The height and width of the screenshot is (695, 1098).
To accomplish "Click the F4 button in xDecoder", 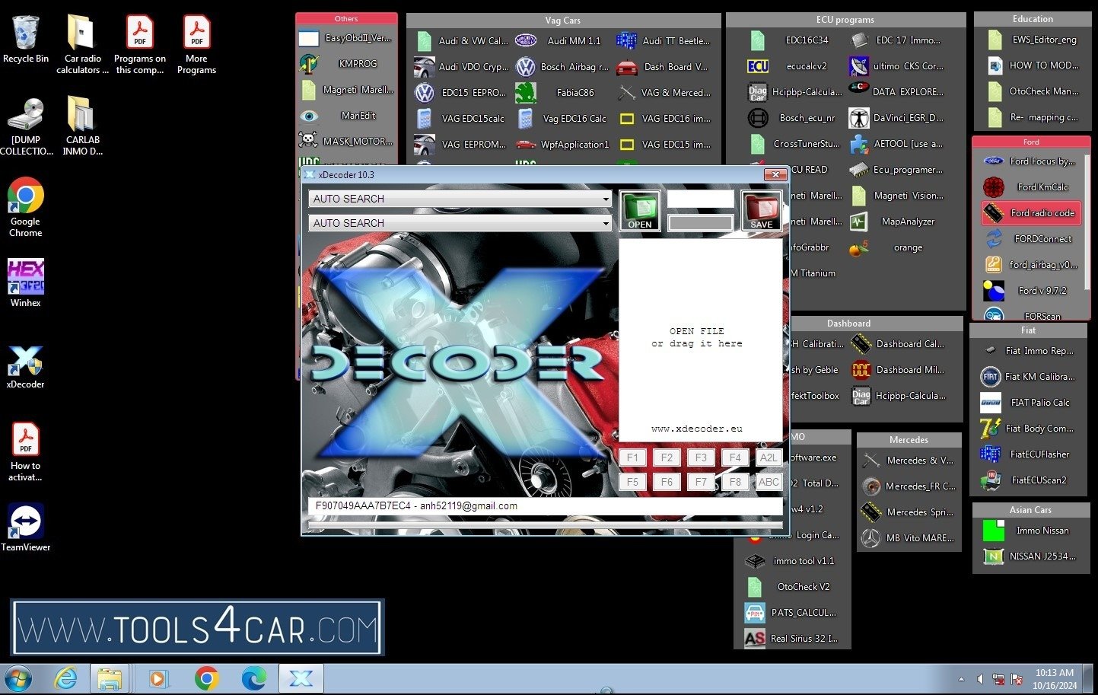I will click(734, 457).
